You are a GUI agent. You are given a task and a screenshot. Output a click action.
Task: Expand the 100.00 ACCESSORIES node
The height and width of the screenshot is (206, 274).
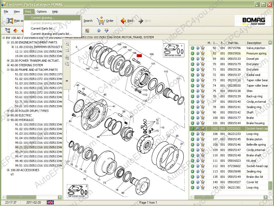8,170
